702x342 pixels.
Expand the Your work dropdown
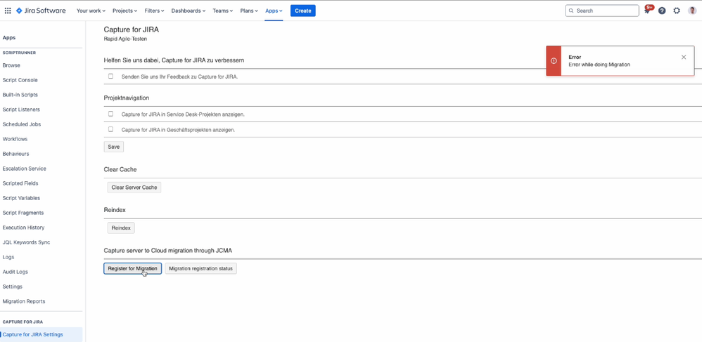coord(91,11)
